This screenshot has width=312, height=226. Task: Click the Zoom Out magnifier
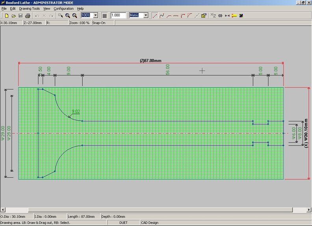click(74, 15)
